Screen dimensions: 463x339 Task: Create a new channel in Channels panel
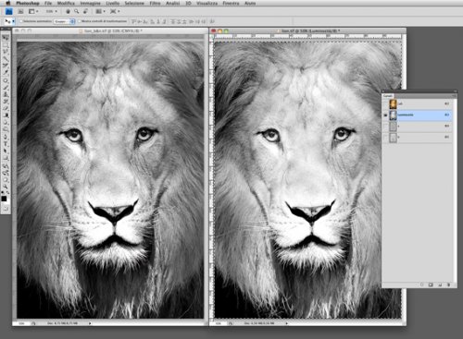pyautogui.click(x=440, y=285)
